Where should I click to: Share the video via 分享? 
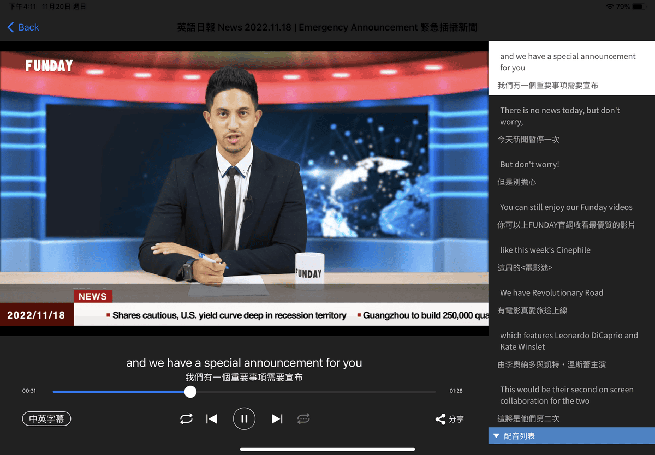(x=449, y=419)
